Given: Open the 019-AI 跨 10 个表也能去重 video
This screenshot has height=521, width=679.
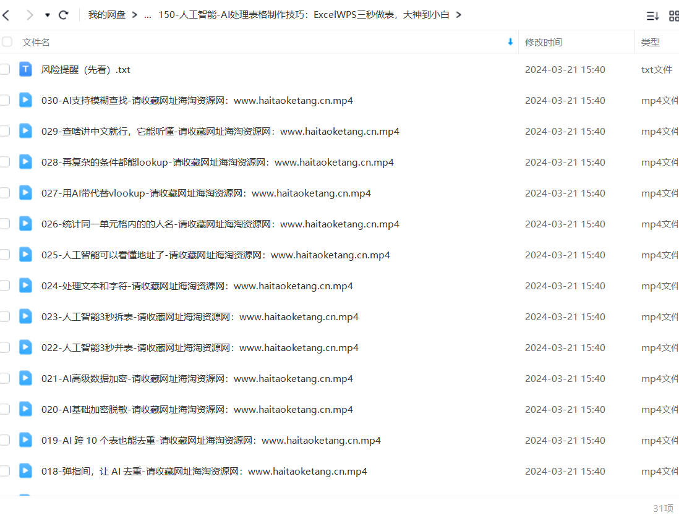Looking at the screenshot, I should [x=211, y=441].
